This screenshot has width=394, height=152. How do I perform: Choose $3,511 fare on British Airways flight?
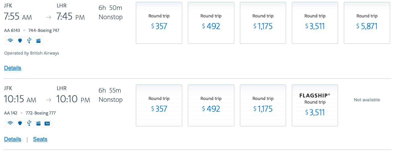click(315, 23)
